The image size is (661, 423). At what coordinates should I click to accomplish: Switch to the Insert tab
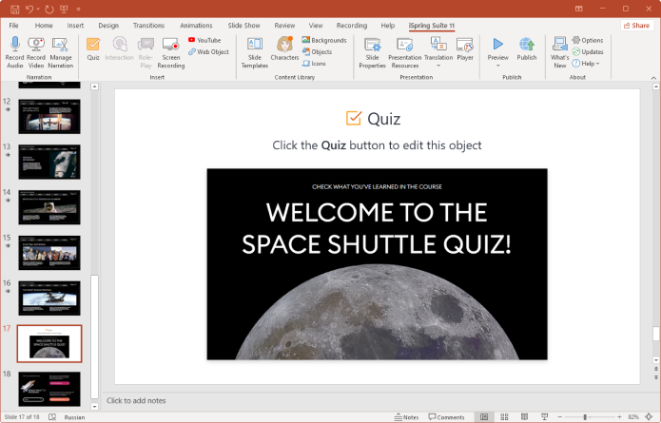pyautogui.click(x=75, y=26)
